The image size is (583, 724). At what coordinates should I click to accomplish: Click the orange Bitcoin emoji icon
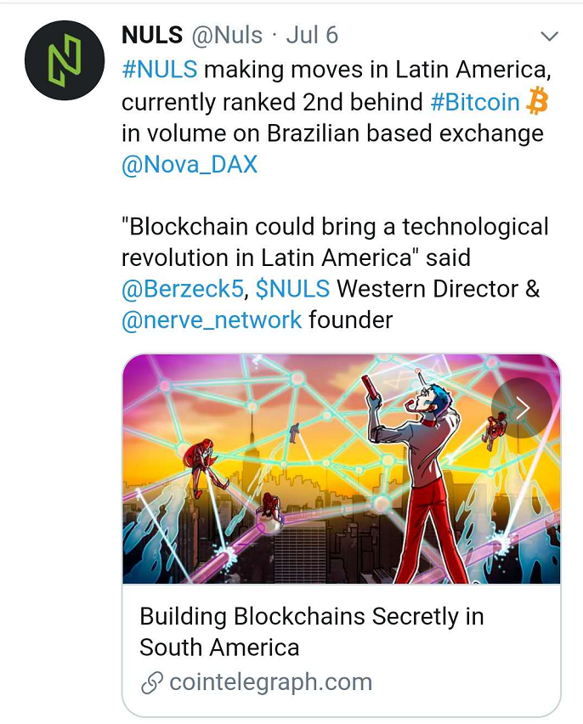(537, 102)
